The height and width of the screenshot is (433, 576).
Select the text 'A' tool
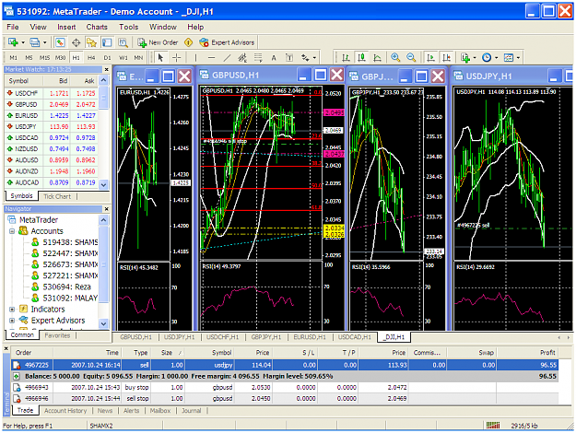tap(274, 58)
